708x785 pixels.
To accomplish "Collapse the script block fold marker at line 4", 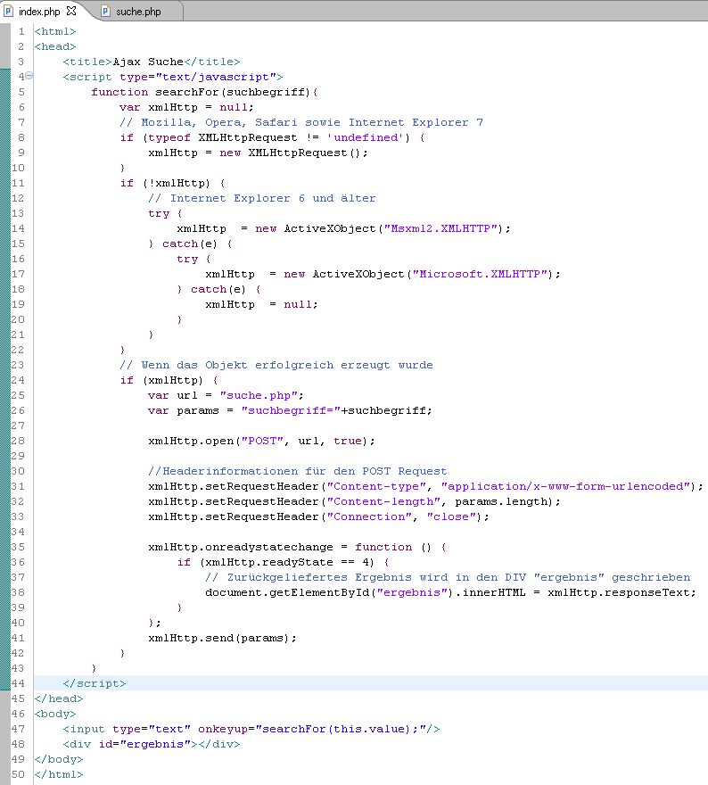I will 29,76.
